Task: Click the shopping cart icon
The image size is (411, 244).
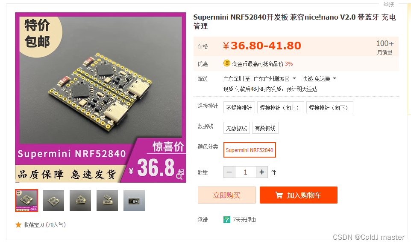Action: click(279, 195)
